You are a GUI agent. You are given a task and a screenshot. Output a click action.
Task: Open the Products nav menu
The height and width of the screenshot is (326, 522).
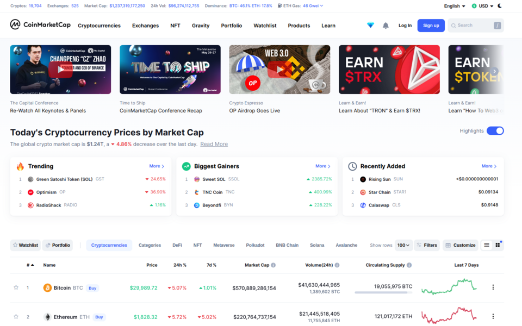[x=299, y=26]
